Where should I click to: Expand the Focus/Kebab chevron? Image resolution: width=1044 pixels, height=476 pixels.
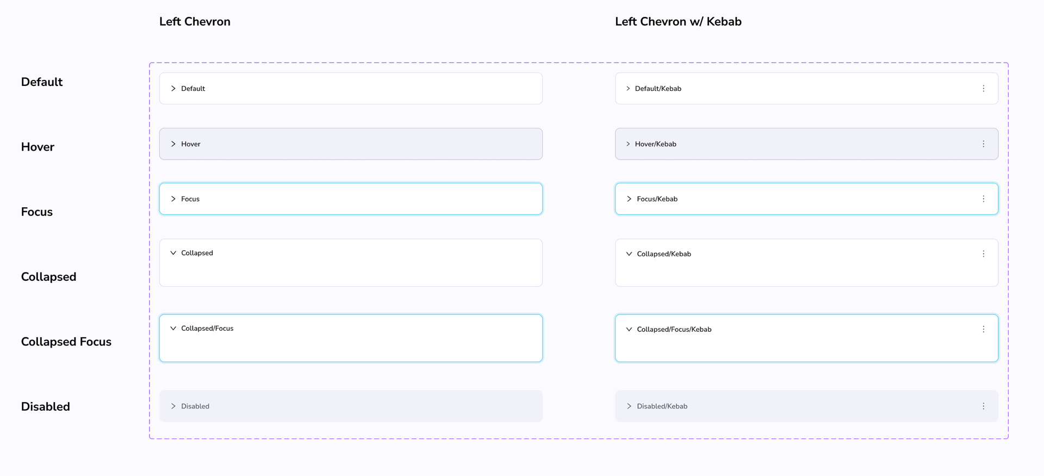point(629,199)
